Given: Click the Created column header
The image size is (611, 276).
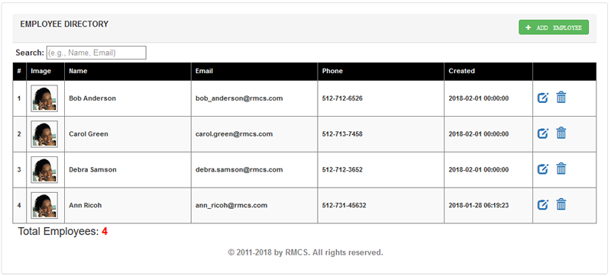Looking at the screenshot, I should coord(461,71).
